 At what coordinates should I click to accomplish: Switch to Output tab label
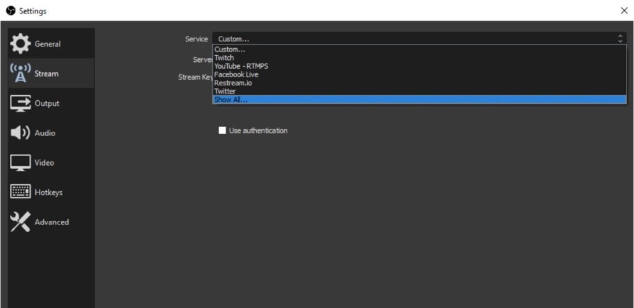(x=47, y=103)
